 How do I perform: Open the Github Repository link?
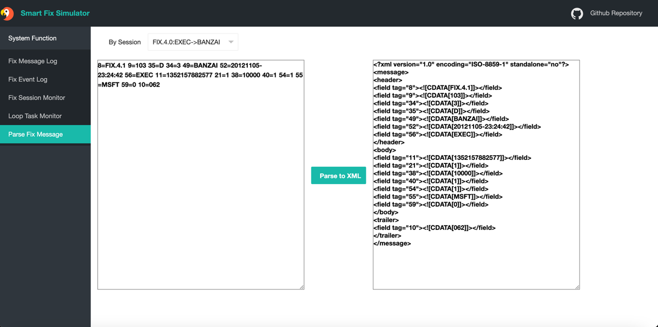(x=616, y=13)
